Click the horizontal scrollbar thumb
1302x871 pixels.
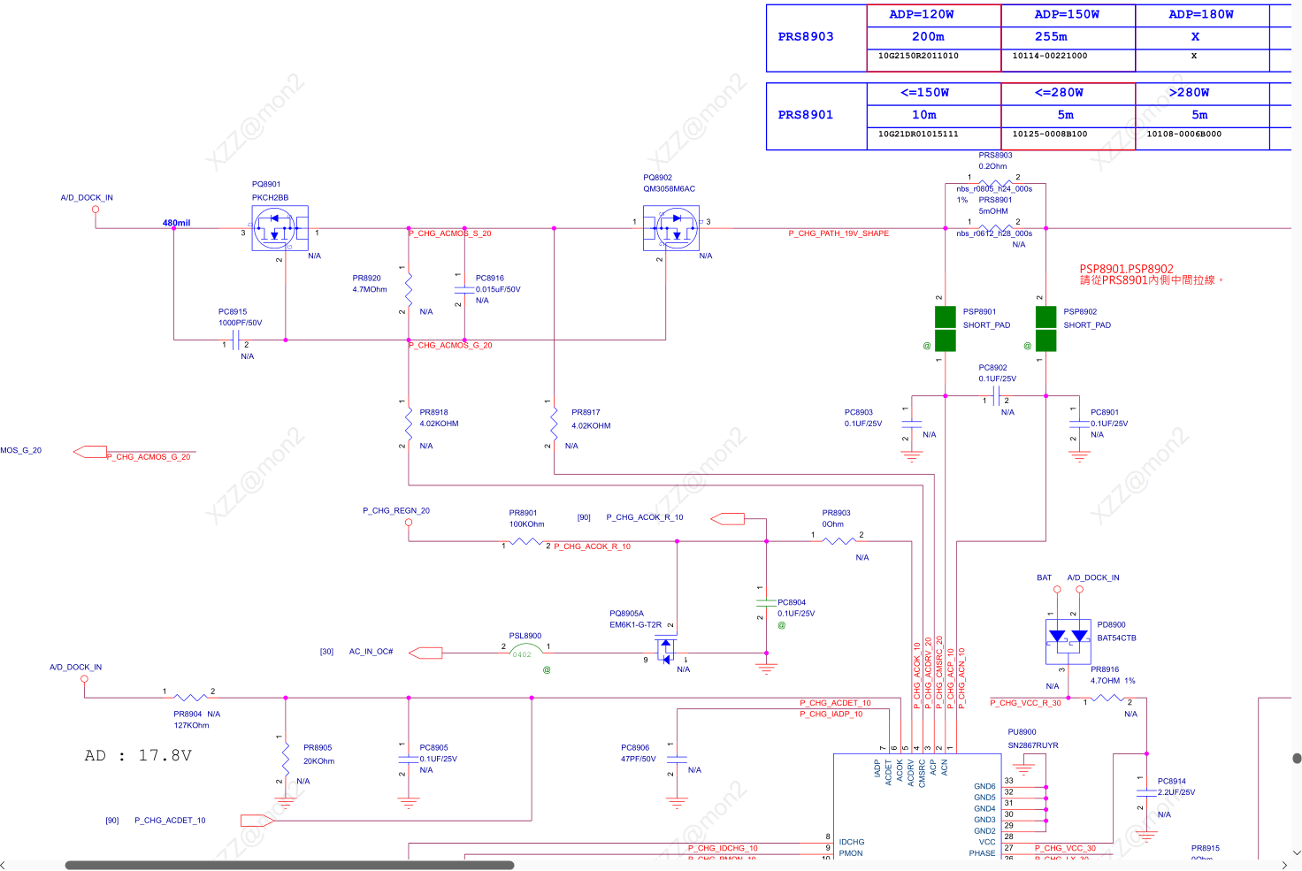[289, 865]
